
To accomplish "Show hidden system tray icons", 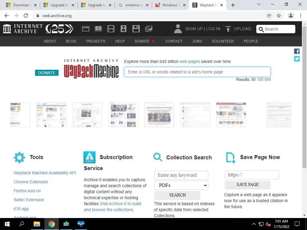I will tap(254, 224).
